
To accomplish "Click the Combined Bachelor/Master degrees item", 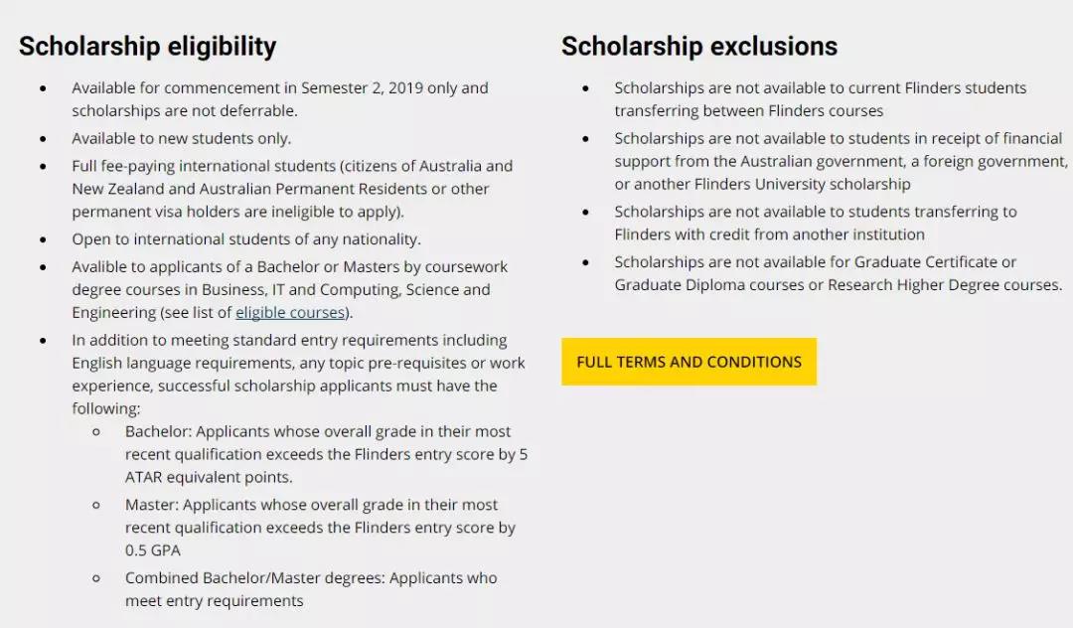I will pyautogui.click(x=311, y=589).
